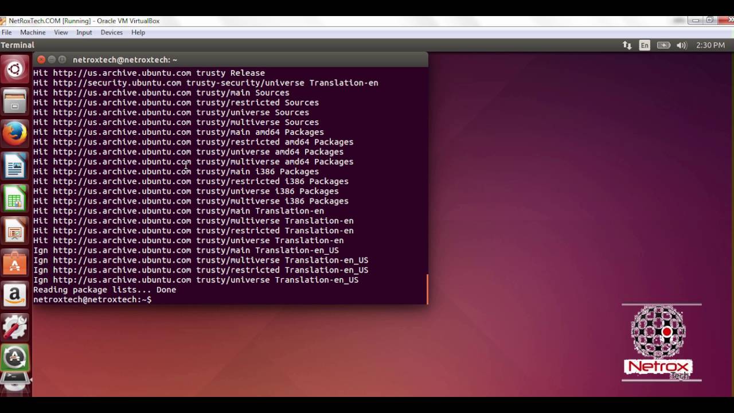
Task: Click the Ign 'trusty/multiverse Translation-en_US' line
Action: (x=201, y=260)
